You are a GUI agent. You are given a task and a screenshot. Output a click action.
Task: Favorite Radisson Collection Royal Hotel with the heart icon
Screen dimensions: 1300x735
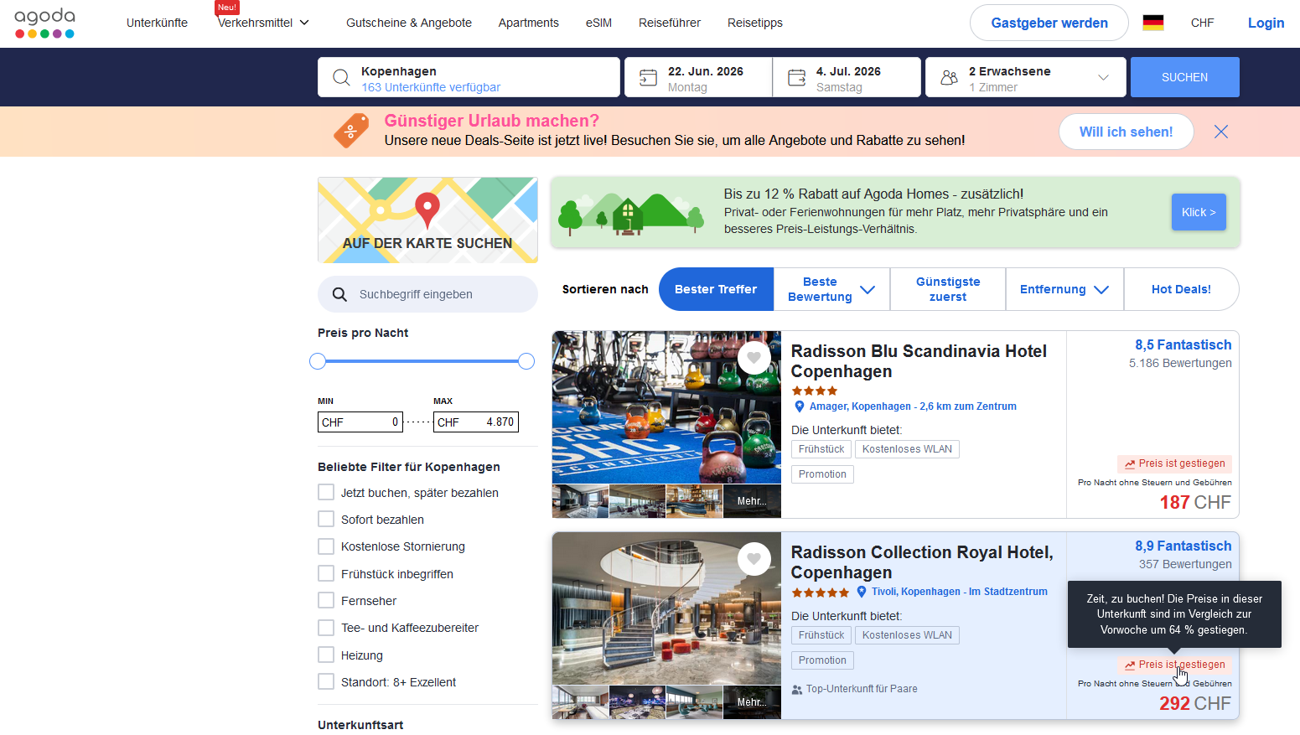[754, 559]
